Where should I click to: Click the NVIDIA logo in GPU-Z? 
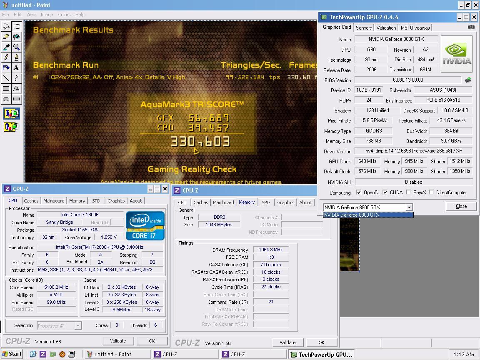[456, 54]
